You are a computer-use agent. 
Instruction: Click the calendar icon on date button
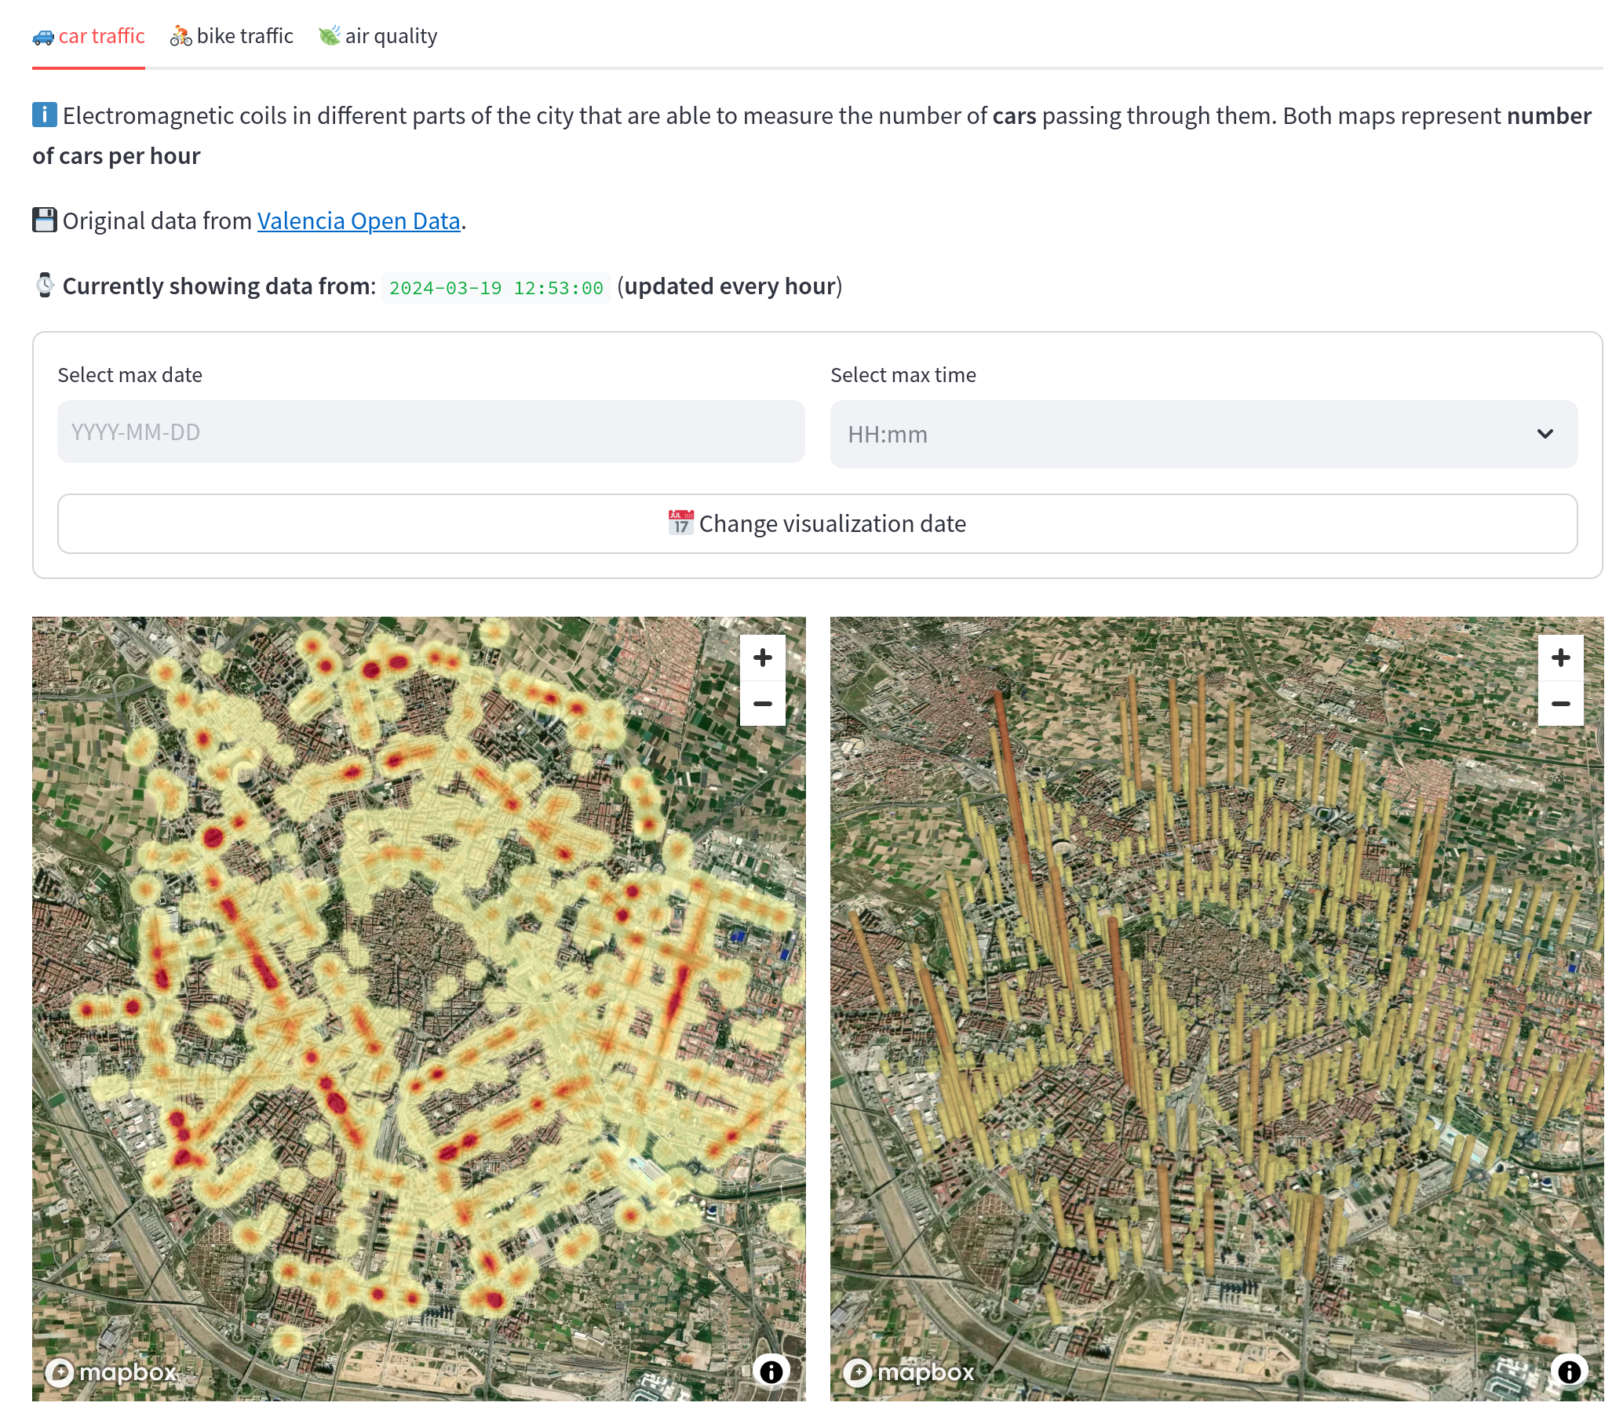[x=680, y=523]
